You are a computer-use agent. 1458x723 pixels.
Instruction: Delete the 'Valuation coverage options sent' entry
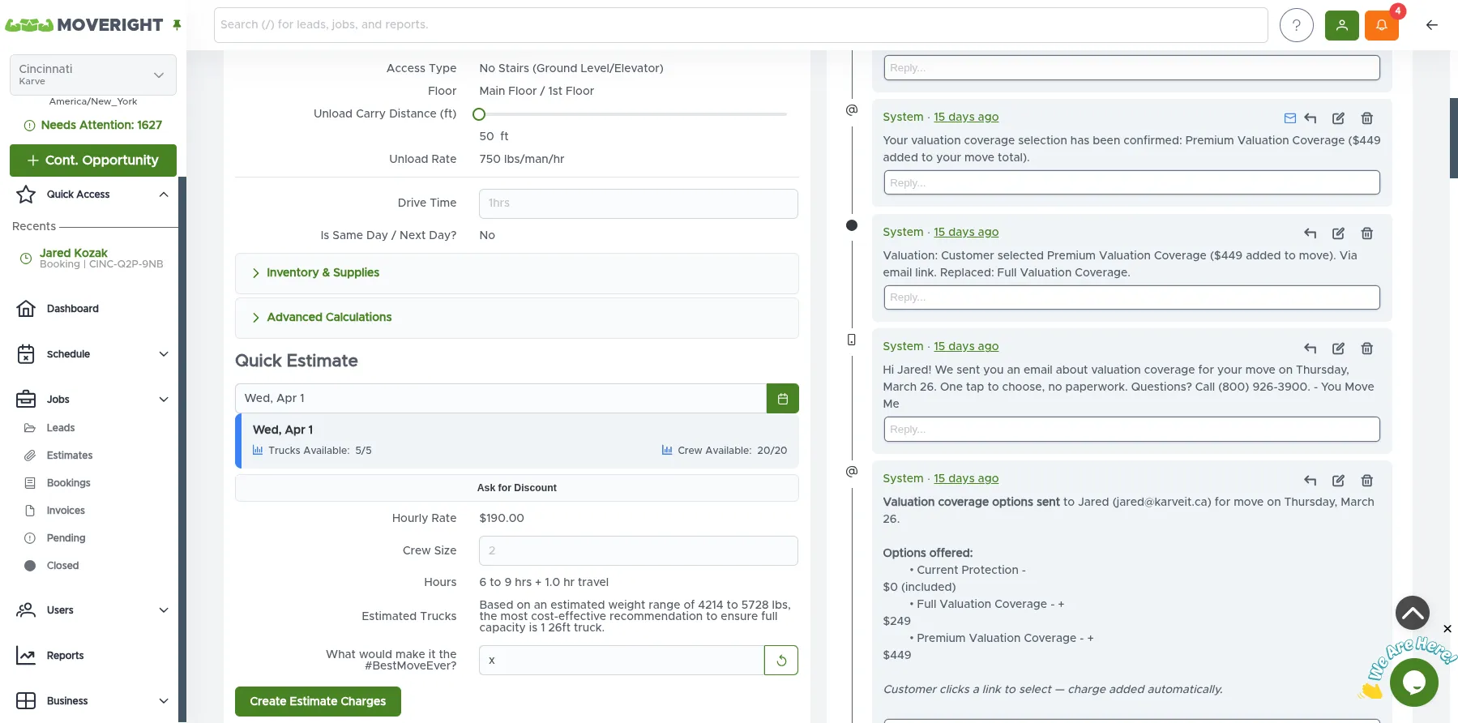tap(1367, 481)
